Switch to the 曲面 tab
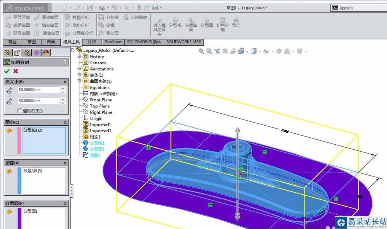The height and width of the screenshot is (229, 387). point(51,42)
